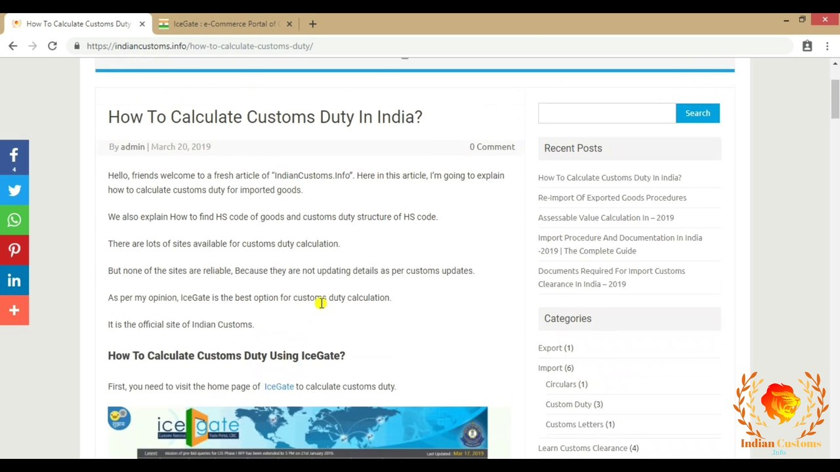840x472 pixels.
Task: Reload the current page
Action: pos(52,46)
